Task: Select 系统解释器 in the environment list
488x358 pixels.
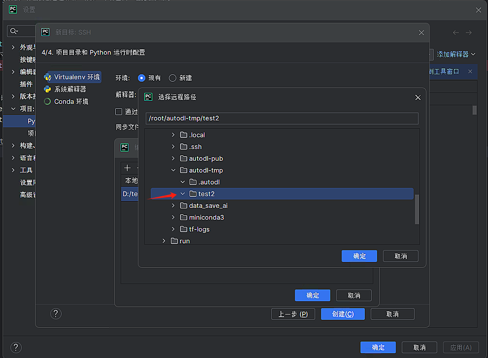Action: coord(65,90)
